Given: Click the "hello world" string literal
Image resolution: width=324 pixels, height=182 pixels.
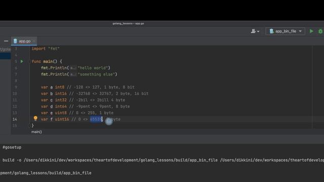Looking at the screenshot, I should pos(93,68).
